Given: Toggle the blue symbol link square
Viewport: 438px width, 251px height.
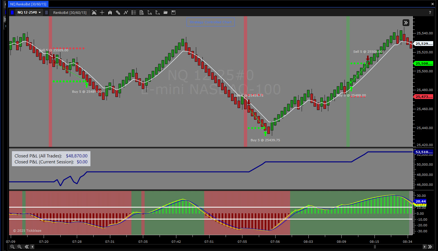Looking at the screenshot, I should (12, 12).
